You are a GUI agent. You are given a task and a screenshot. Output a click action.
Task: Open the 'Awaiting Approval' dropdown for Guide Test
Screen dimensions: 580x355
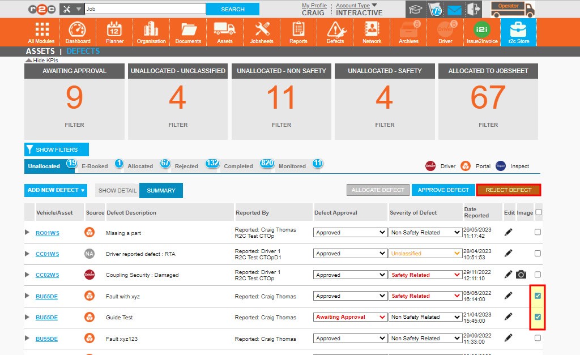coord(349,316)
